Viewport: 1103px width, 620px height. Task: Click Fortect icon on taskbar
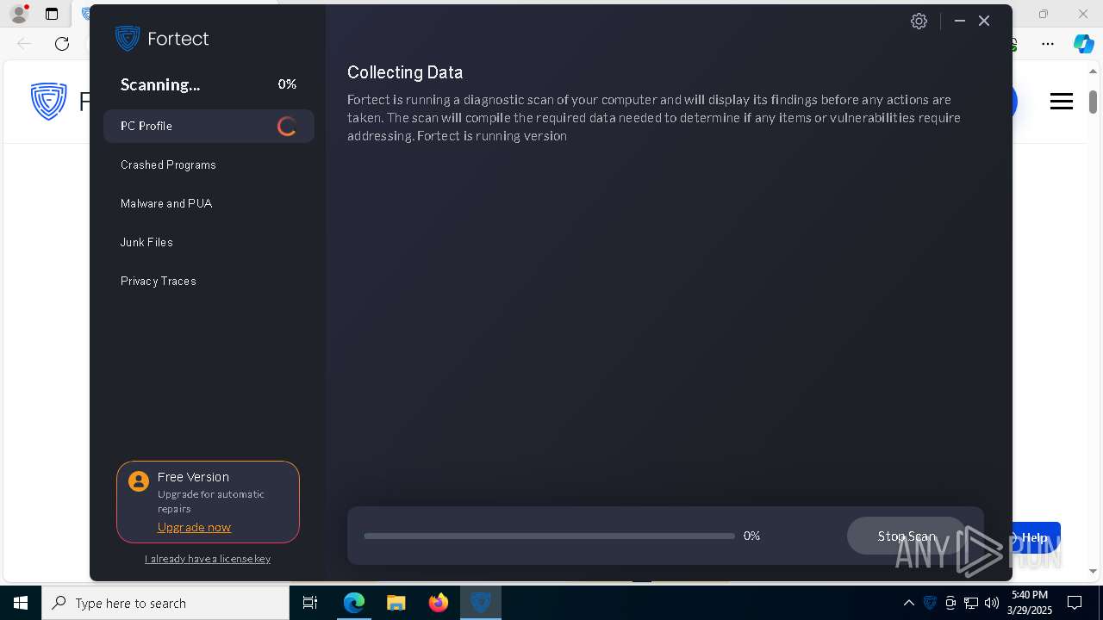(x=481, y=603)
